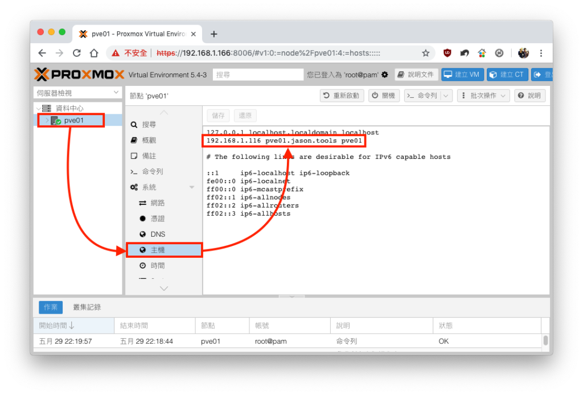The height and width of the screenshot is (395, 583).
Task: Click the browser home icon
Action: click(x=94, y=53)
